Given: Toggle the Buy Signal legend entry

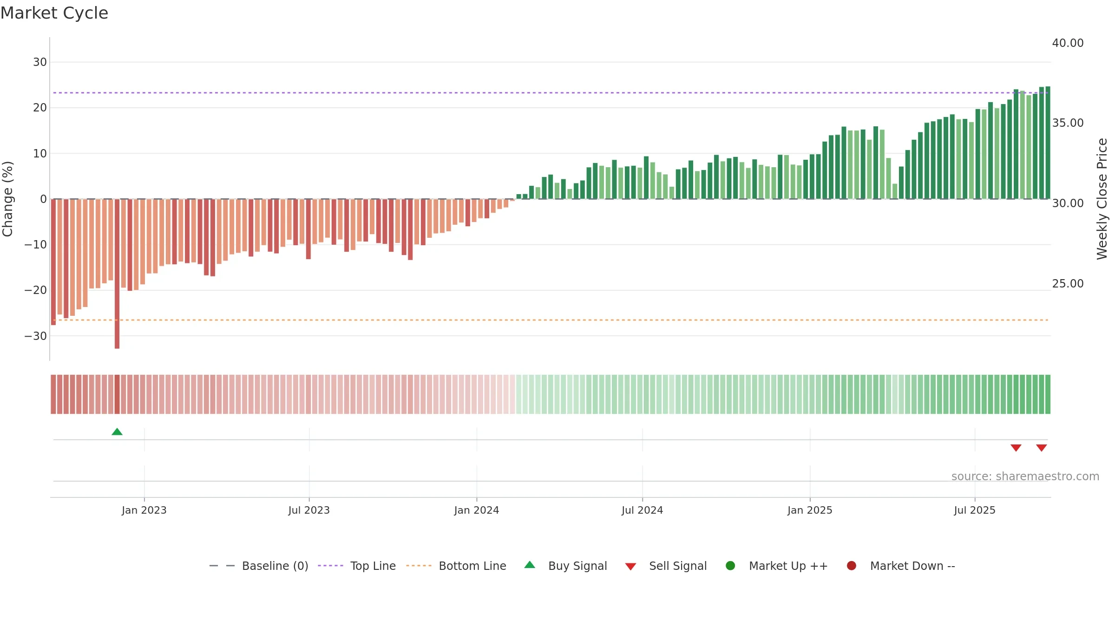Looking at the screenshot, I should (565, 566).
